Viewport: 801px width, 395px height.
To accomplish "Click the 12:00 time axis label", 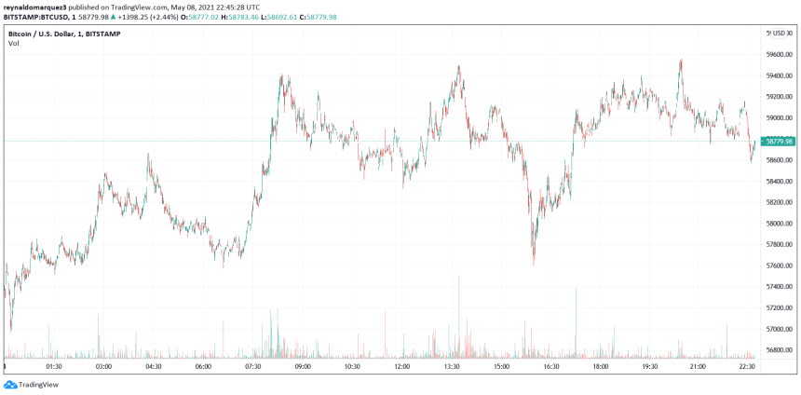I will (x=401, y=366).
